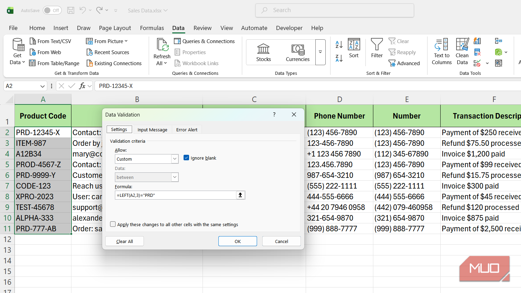This screenshot has width=521, height=293.
Task: Sort A to Z ascending
Action: 339,44
